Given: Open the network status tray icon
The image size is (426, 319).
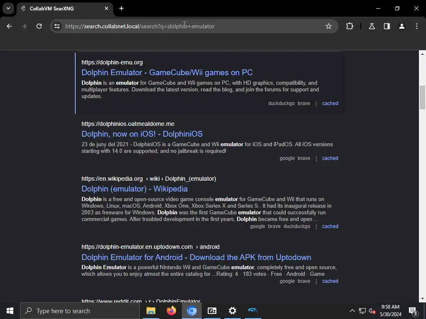Looking at the screenshot, I should [362, 311].
